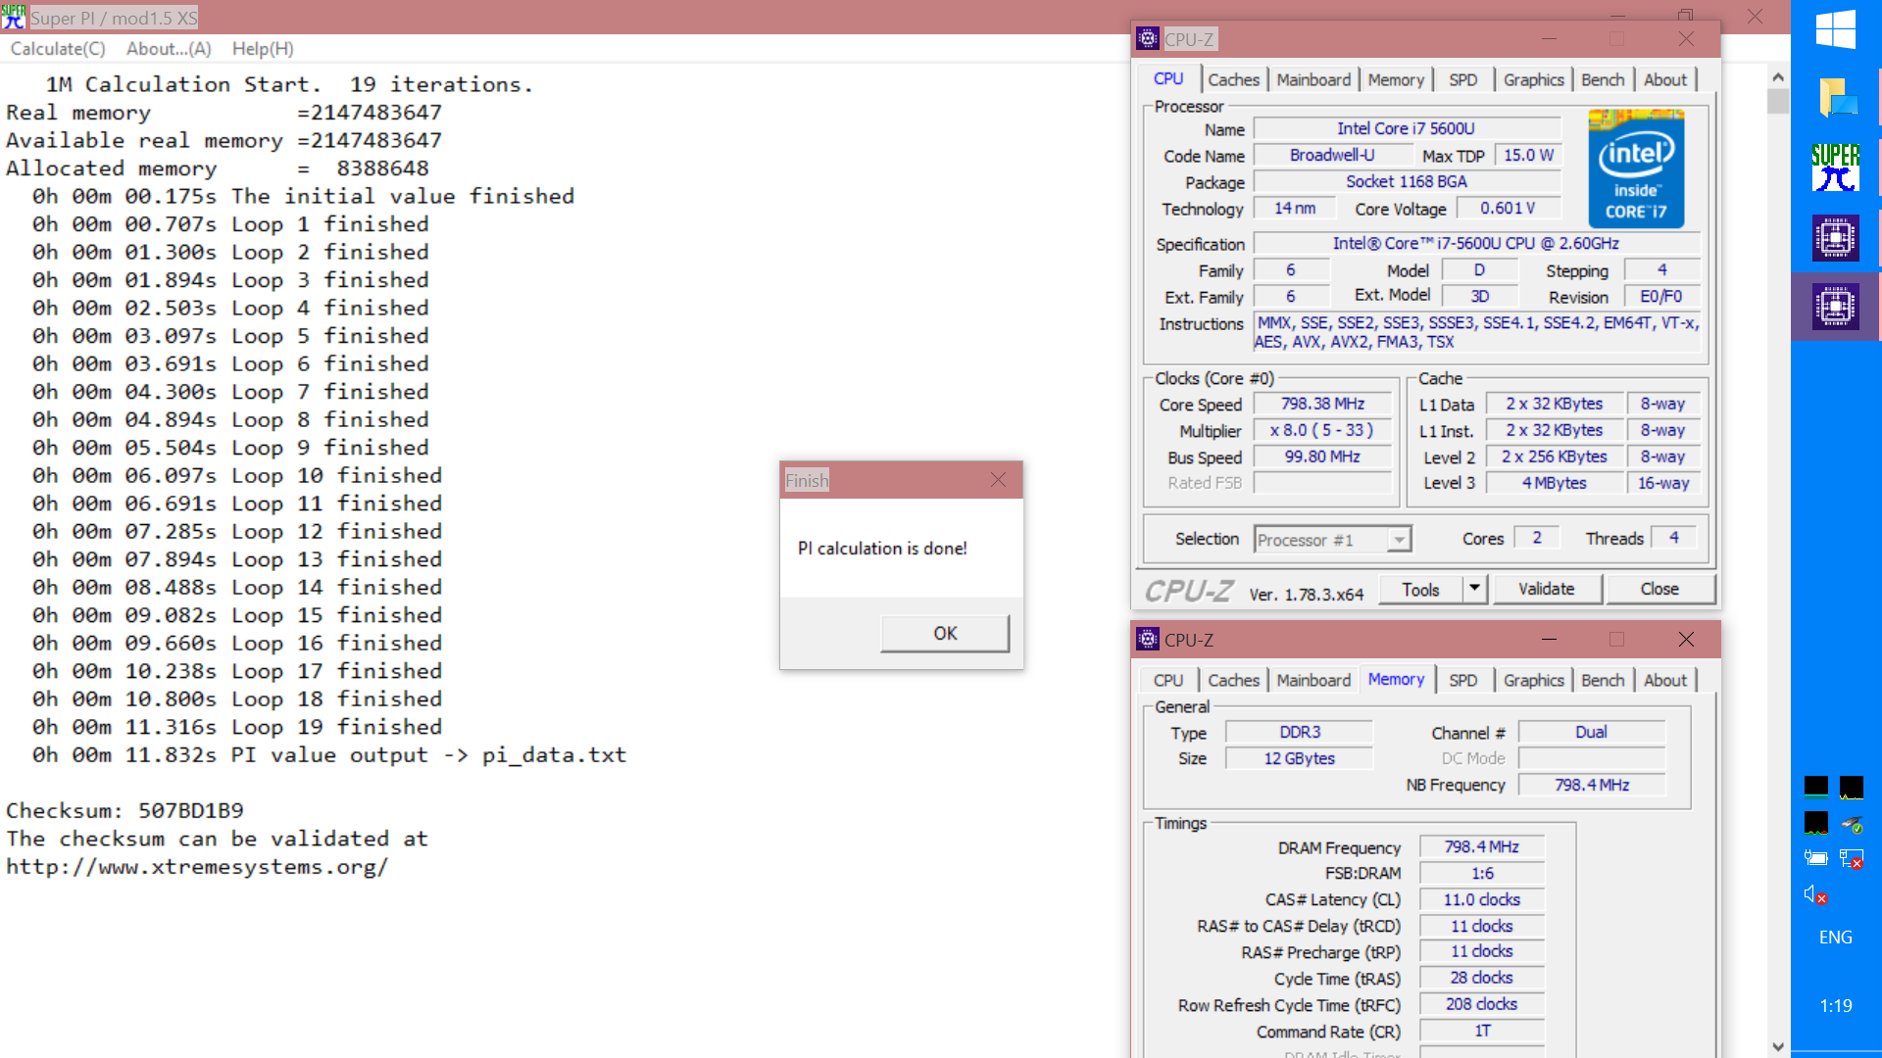Click the Intel Core i7 5600U name field
1882x1058 pixels.
pos(1407,128)
